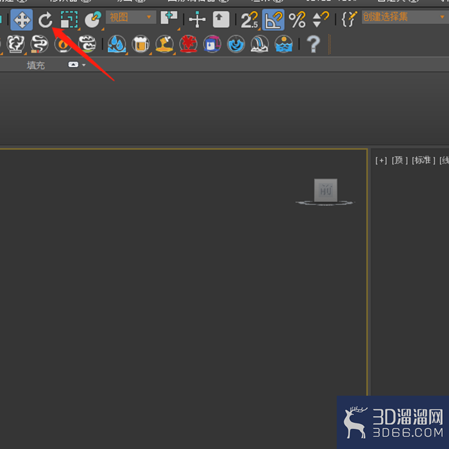Open the [标准] viewport shading menu
Screen dimensions: 449x449
(x=424, y=161)
